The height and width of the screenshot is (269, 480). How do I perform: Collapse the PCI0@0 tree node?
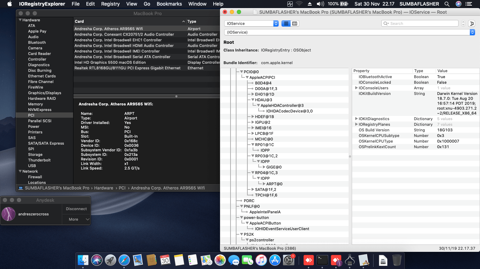241,71
